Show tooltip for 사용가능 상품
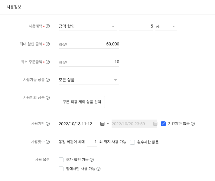215x181 pixels. (48, 80)
